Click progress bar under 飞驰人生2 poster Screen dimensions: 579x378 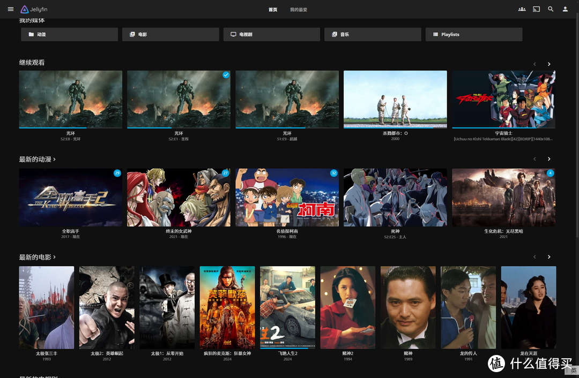pyautogui.click(x=288, y=348)
